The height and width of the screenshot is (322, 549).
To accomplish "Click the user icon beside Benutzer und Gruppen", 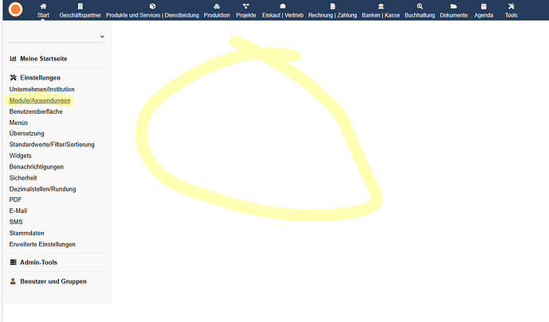I will click(13, 281).
